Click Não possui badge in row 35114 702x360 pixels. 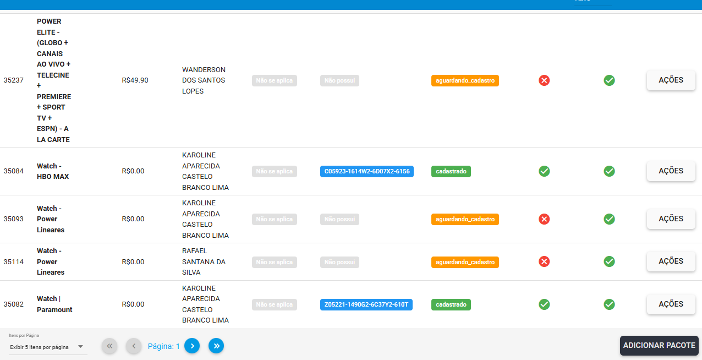coord(339,262)
